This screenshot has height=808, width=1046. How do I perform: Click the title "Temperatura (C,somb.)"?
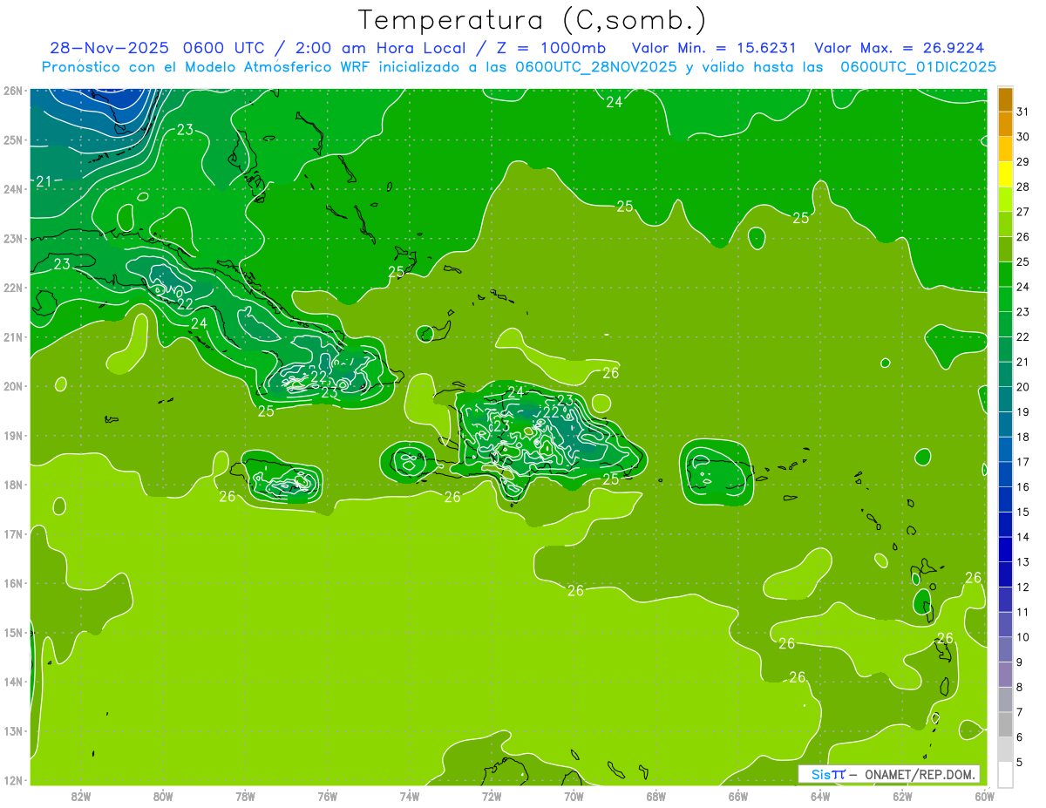(x=533, y=19)
